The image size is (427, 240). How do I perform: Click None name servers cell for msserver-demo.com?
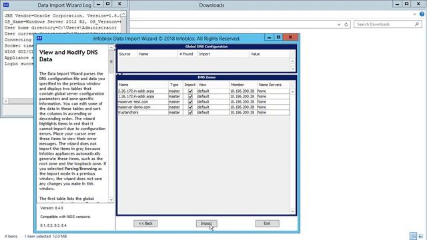[x=273, y=107]
